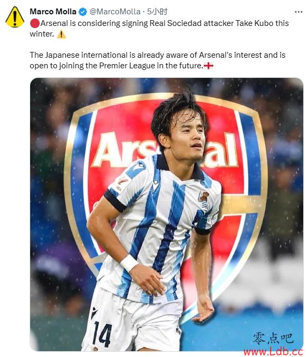Image resolution: width=308 pixels, height=357 pixels.
Task: Click the gold cannon area of the crest
Action: [x=241, y=206]
